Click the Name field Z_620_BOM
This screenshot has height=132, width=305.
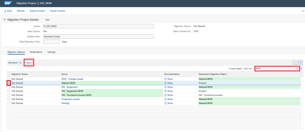[99, 26]
